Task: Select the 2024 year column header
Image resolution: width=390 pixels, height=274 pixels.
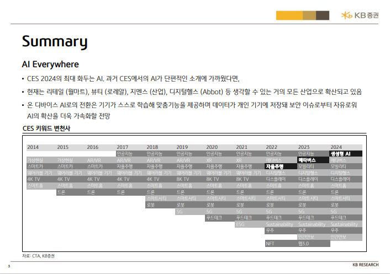Action: pyautogui.click(x=336, y=147)
